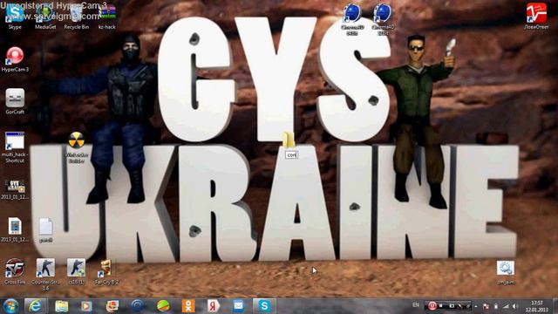Launch Internet Explorer from the taskbar

[x=35, y=306]
